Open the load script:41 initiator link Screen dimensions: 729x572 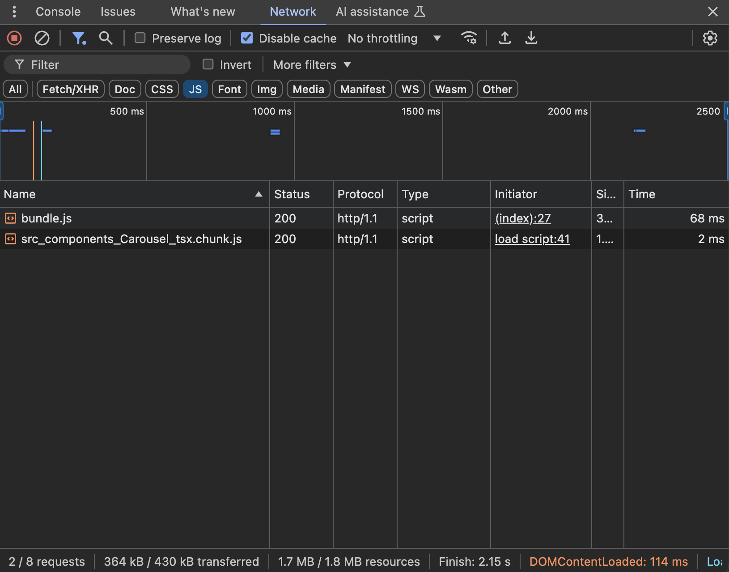532,239
